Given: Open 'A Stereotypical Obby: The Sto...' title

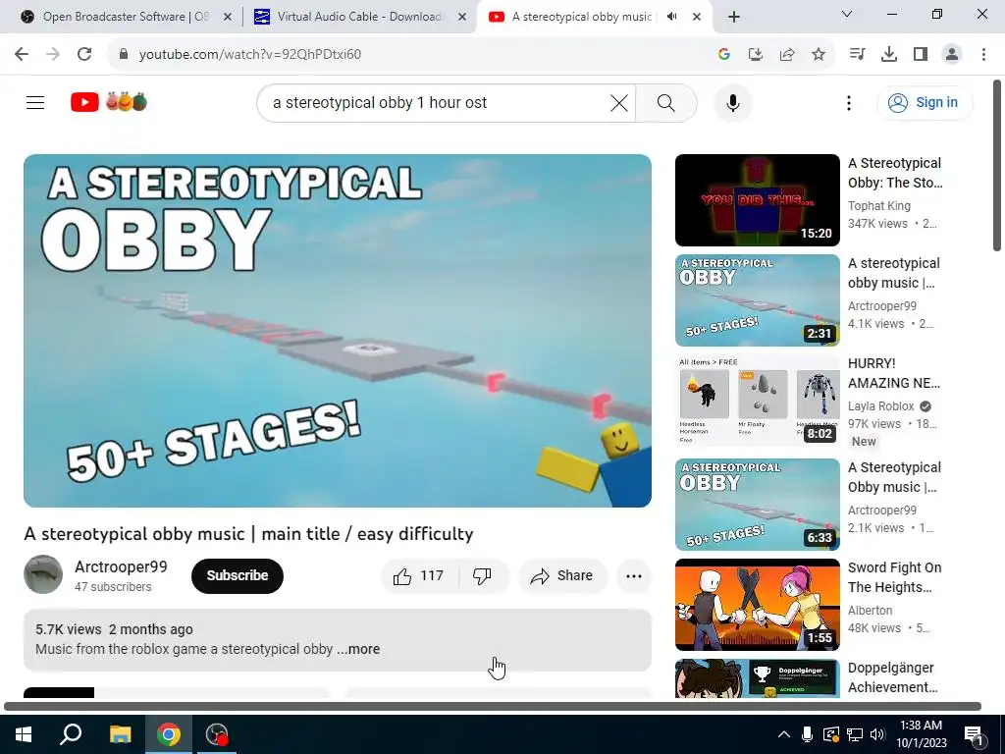Looking at the screenshot, I should click(x=895, y=173).
